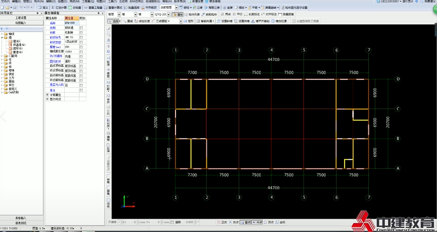Viewport: 437px width, 232px height.
Task: Choose the 直线 line drawing tool
Action: [128, 21]
